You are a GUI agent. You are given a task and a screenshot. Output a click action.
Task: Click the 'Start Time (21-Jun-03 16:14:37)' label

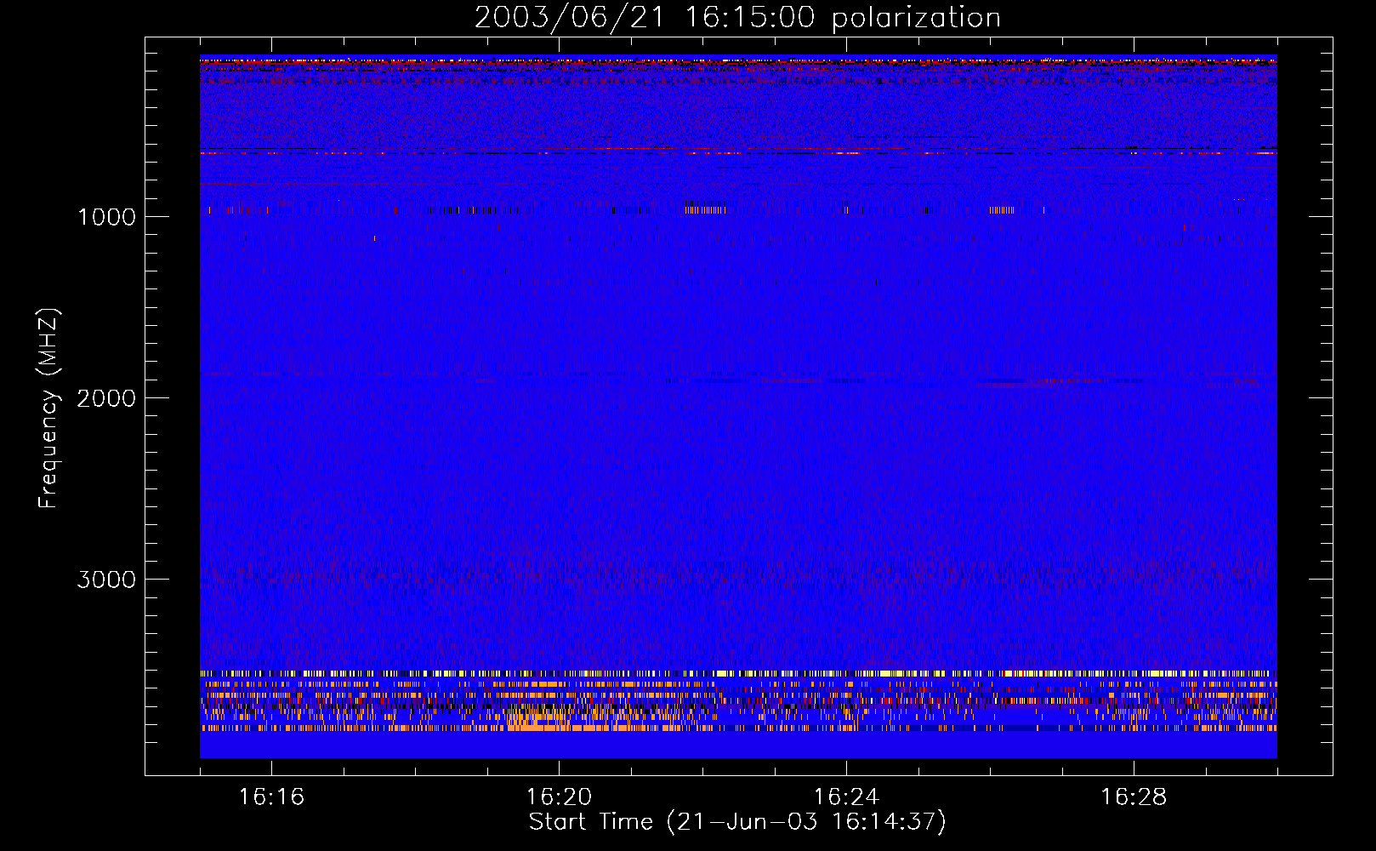pos(737,822)
